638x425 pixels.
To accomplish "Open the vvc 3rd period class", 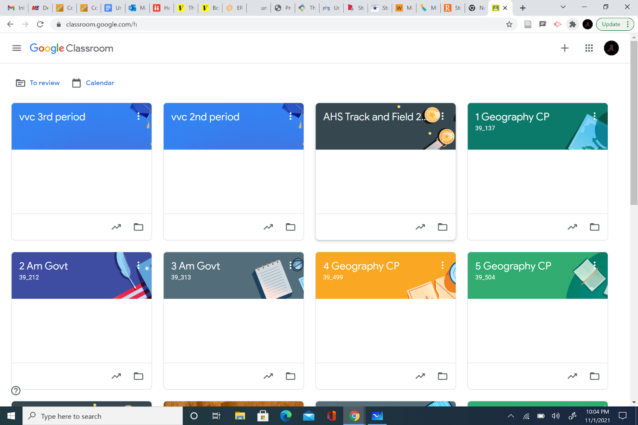I will 52,117.
